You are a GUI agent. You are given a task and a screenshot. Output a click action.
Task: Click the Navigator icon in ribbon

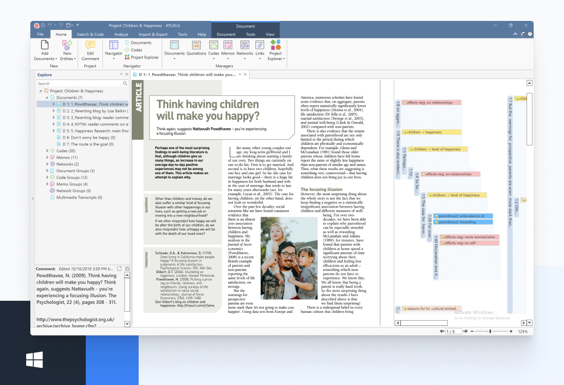(114, 46)
